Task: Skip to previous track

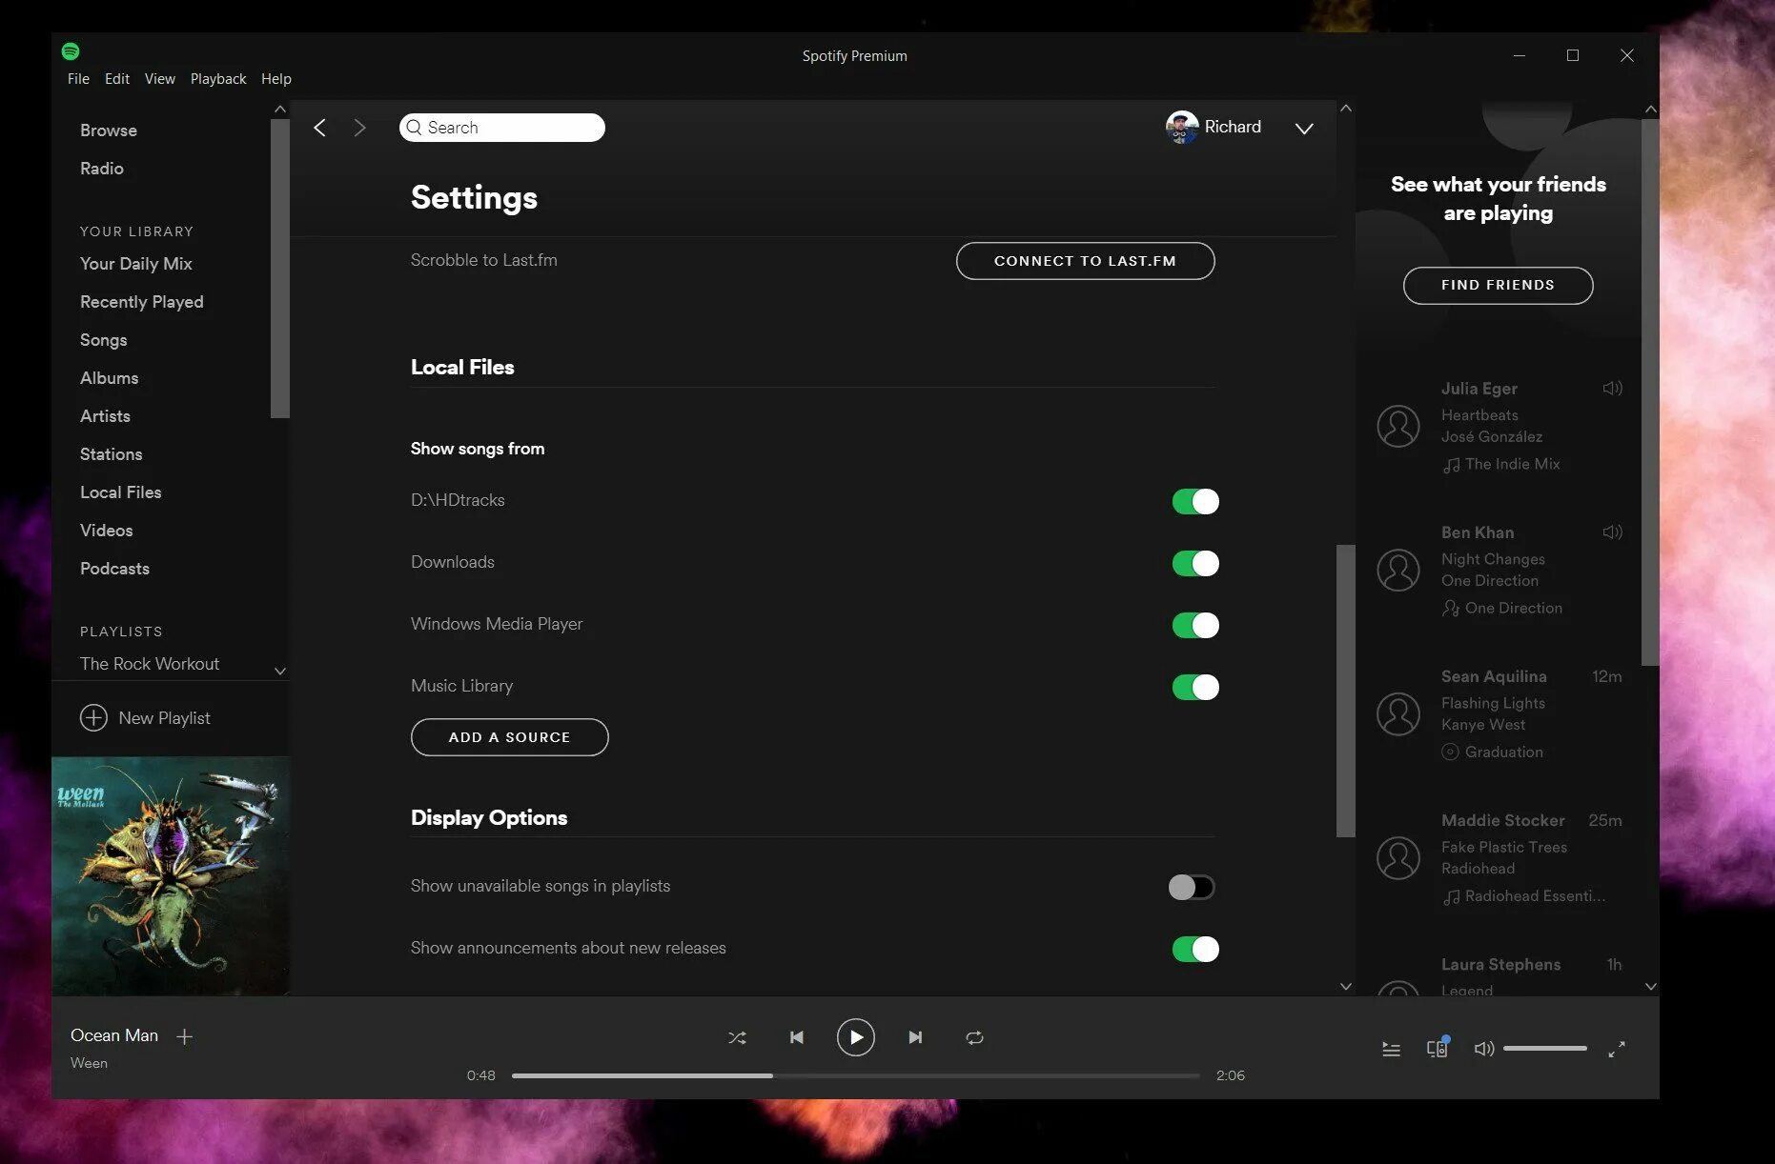Action: coord(797,1037)
